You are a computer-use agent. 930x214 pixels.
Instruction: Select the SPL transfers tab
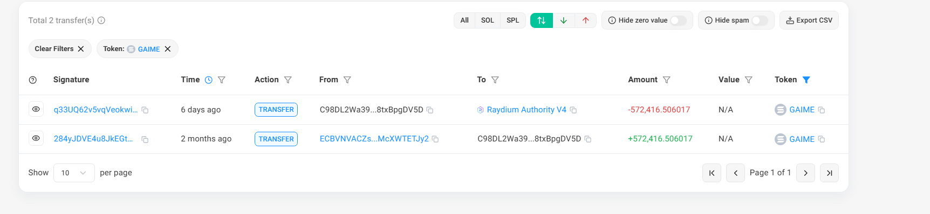[513, 20]
